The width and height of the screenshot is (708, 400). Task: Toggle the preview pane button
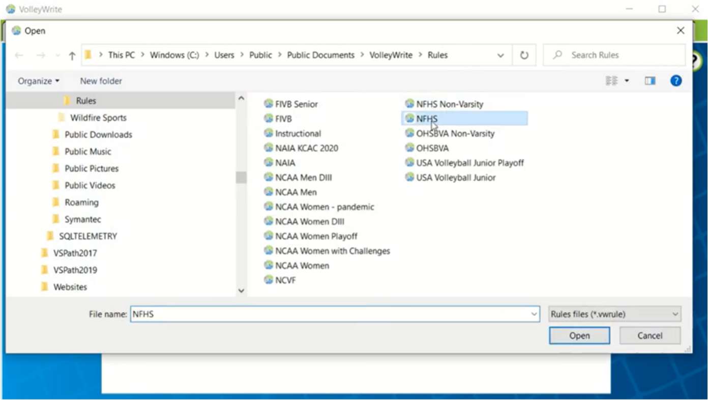click(x=650, y=81)
